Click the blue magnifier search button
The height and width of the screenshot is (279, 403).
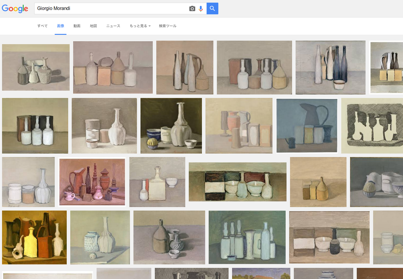tap(213, 8)
